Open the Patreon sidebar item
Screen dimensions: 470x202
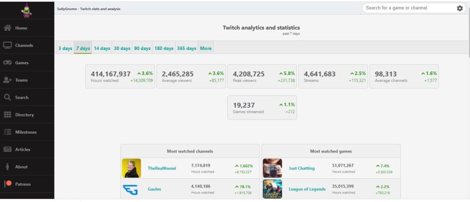(x=27, y=184)
